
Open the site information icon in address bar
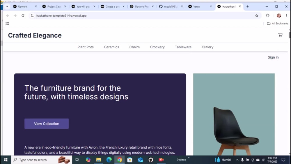coord(32,16)
